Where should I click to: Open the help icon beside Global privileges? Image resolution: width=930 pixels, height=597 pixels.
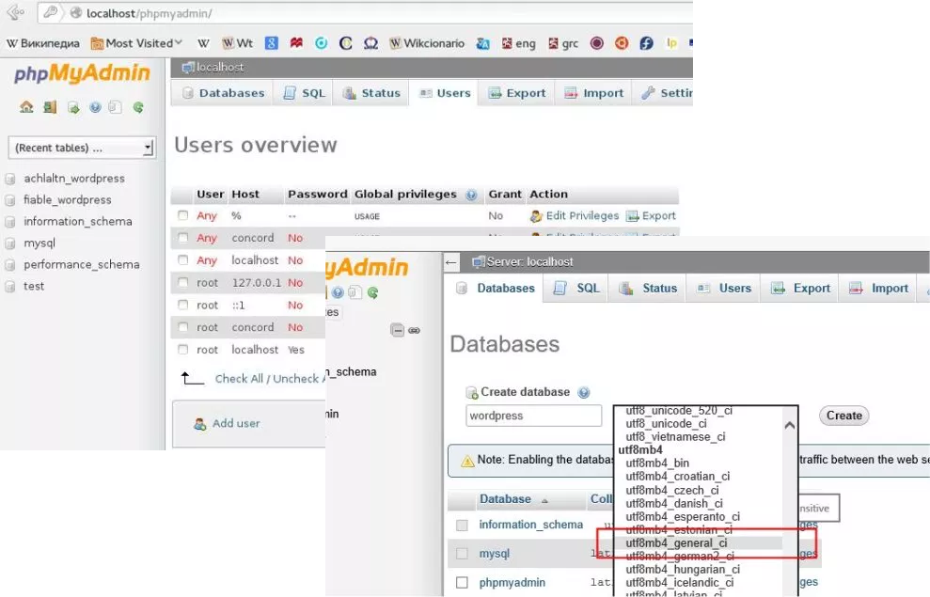(471, 195)
